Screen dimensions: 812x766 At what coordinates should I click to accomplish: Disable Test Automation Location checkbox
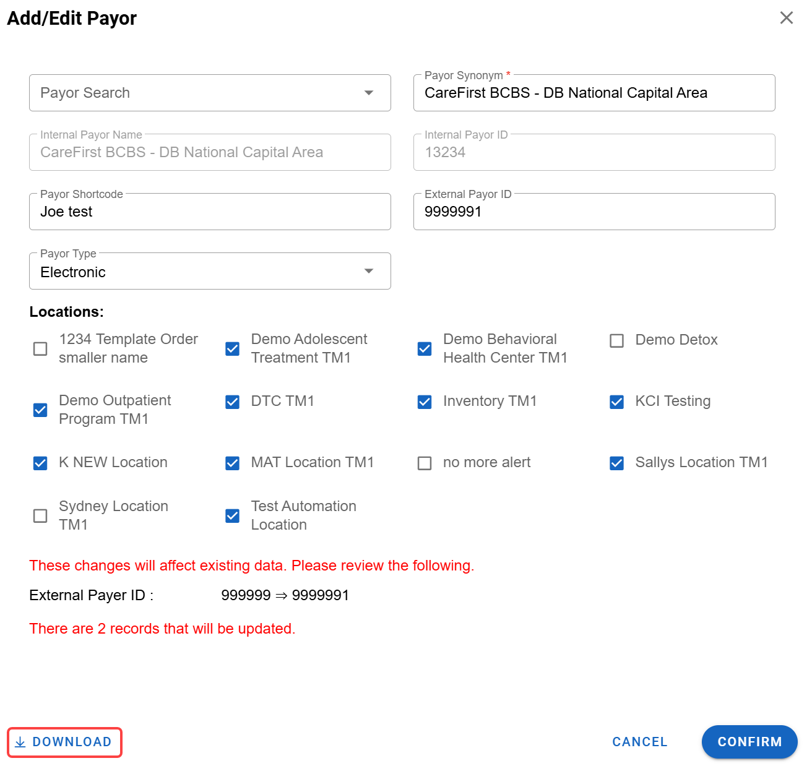tap(233, 515)
